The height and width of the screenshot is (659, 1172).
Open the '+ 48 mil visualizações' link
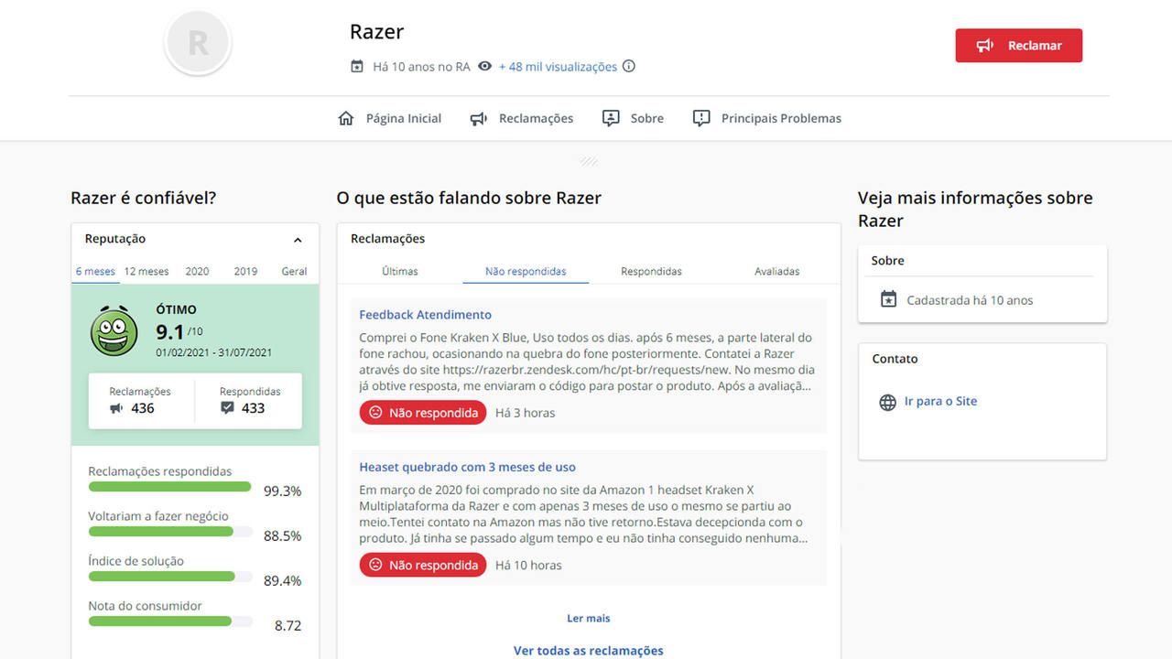pyautogui.click(x=558, y=67)
